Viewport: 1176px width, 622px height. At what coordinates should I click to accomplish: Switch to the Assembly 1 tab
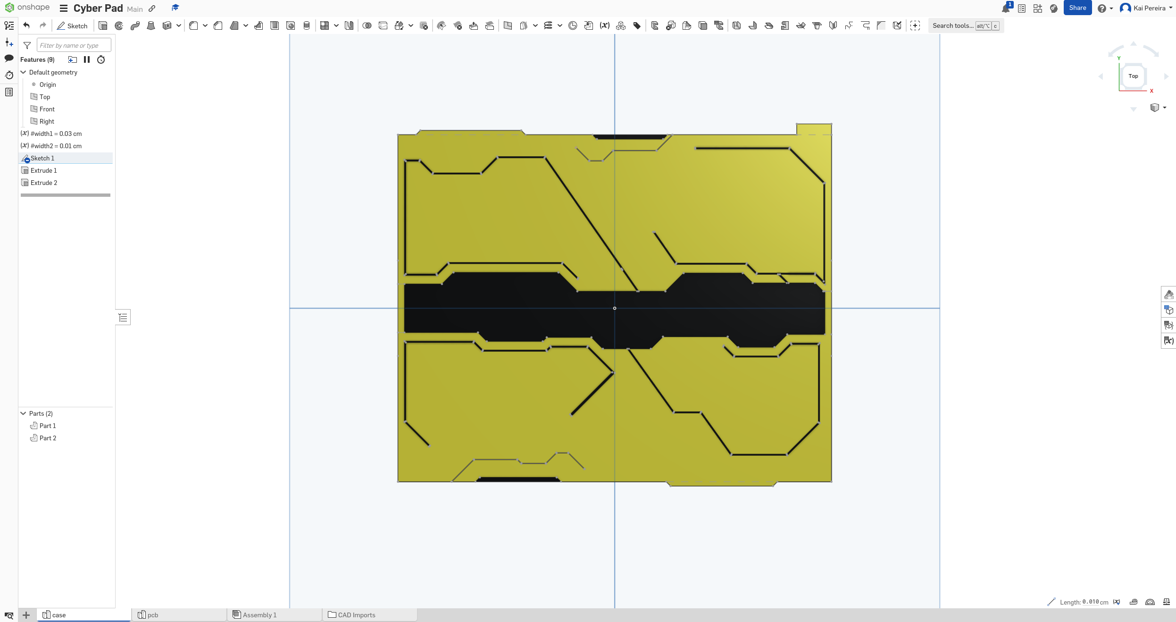[x=259, y=615]
